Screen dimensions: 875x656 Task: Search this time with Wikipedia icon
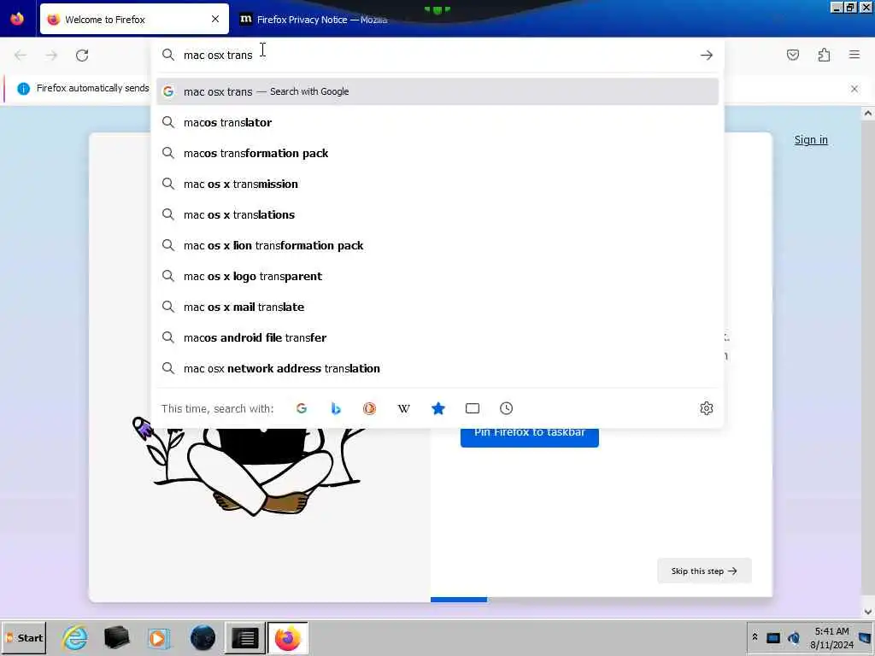(x=403, y=408)
